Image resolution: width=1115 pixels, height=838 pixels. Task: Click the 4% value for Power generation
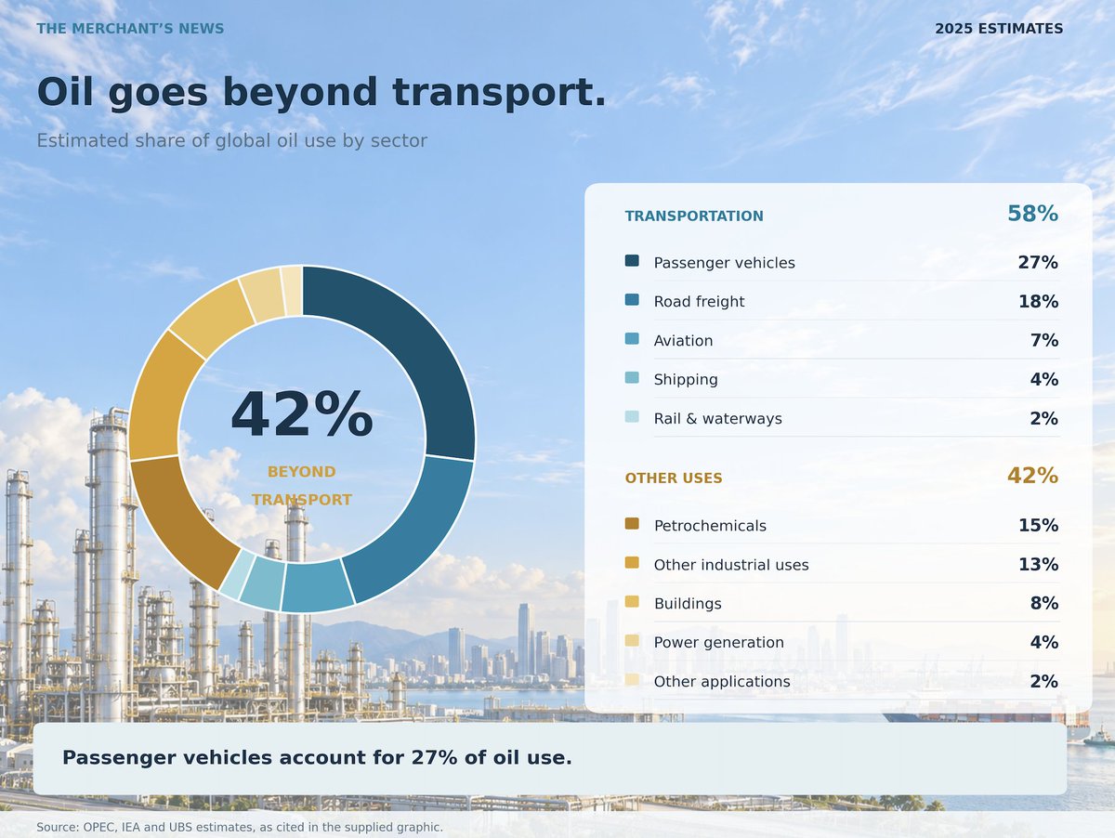pos(1044,643)
